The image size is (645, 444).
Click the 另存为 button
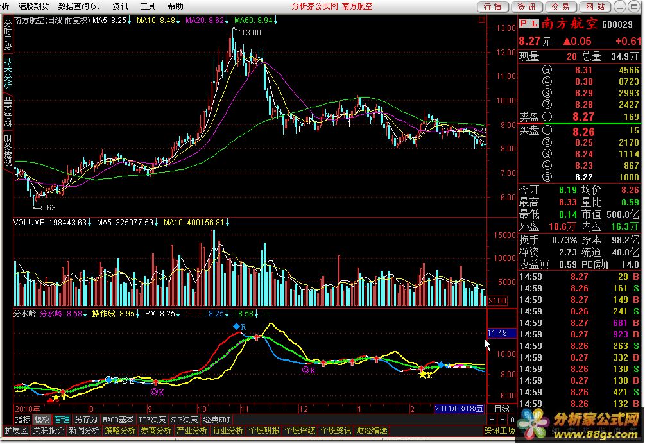pyautogui.click(x=86, y=420)
